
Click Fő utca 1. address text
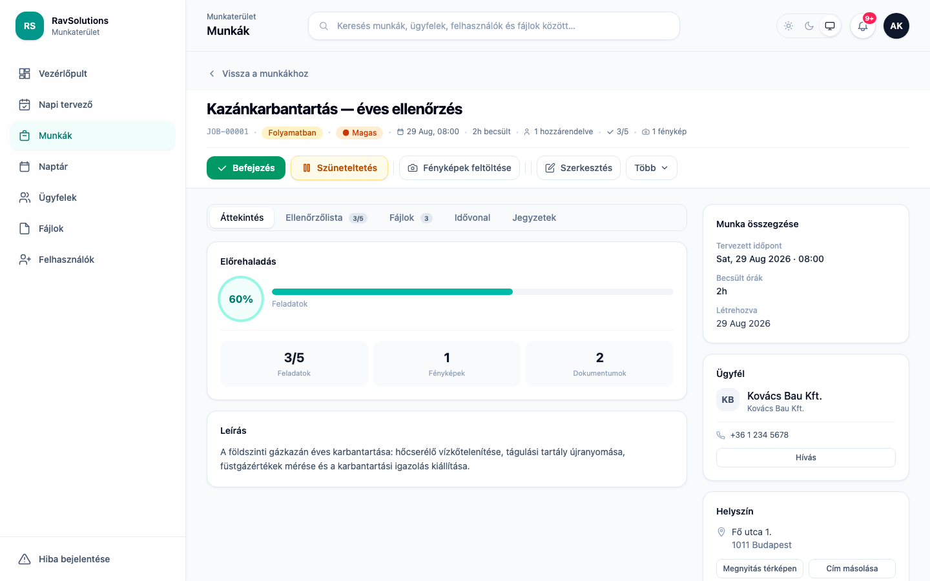click(x=752, y=532)
